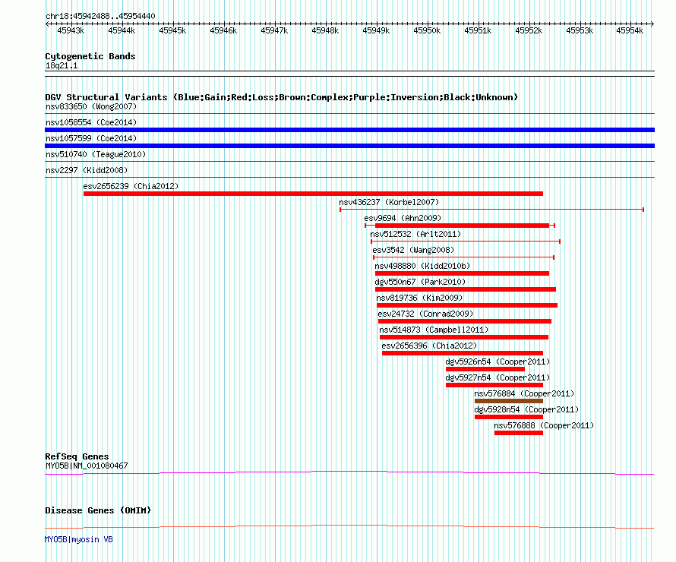Select the nsv819736 (Kim2009) red bar
The image size is (676, 562).
point(467,305)
